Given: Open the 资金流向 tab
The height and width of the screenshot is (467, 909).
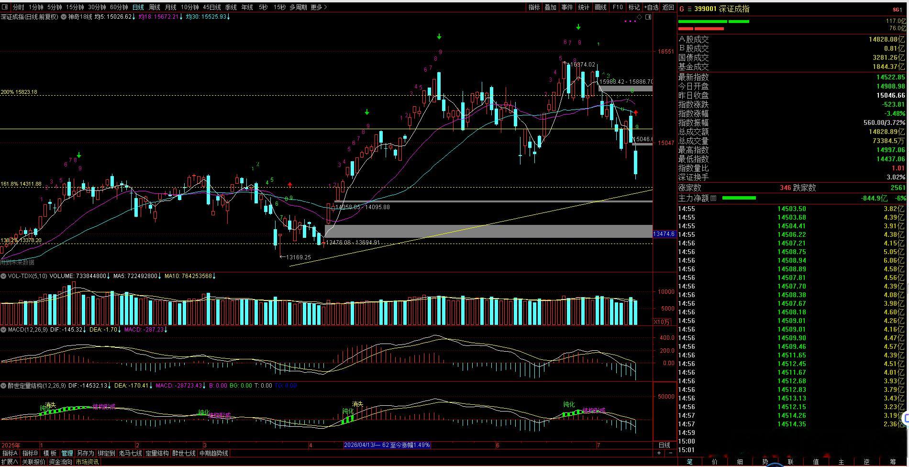Looking at the screenshot, I should click(60, 462).
